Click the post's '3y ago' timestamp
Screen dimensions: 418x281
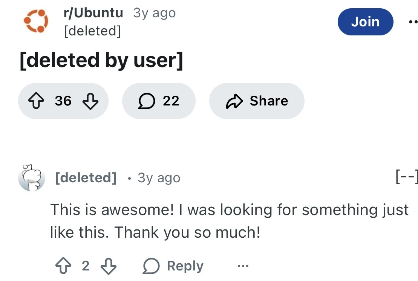click(155, 13)
